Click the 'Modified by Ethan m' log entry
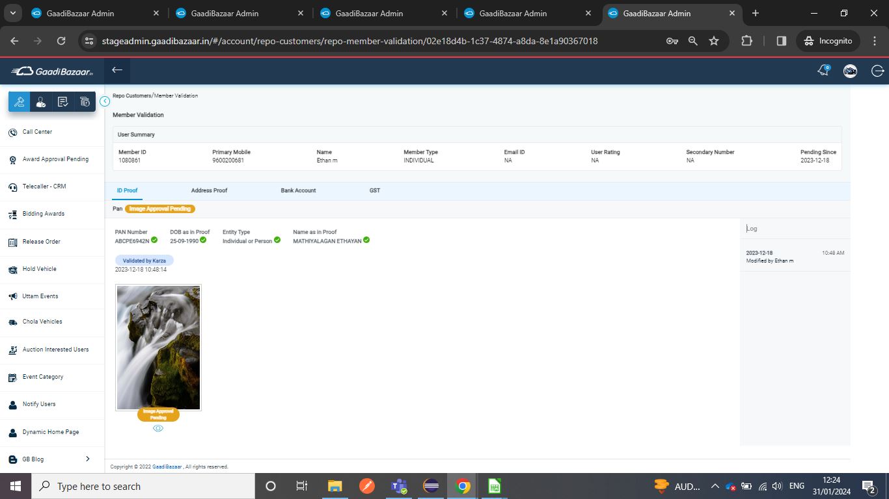This screenshot has width=889, height=499. pyautogui.click(x=770, y=261)
